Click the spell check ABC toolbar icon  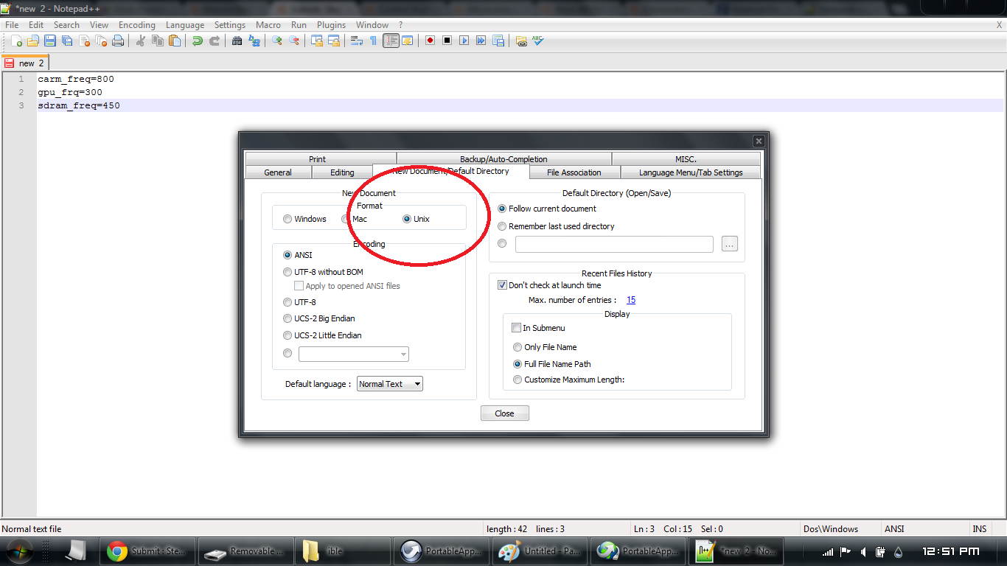click(x=538, y=41)
